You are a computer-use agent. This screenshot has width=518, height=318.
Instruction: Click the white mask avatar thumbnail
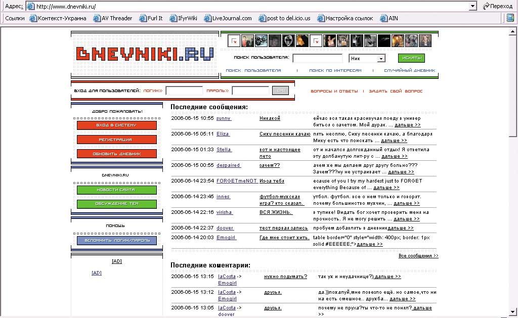point(288,41)
